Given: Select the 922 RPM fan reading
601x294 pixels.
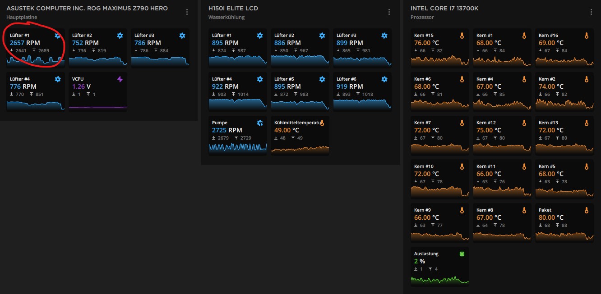Looking at the screenshot, I should click(225, 86).
